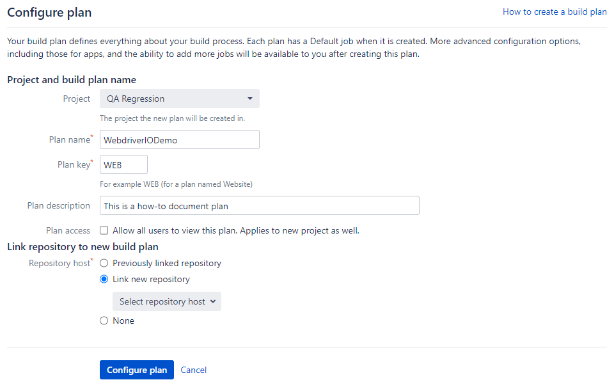Expand the 'Select repository host' dropdown
The image size is (614, 389).
click(x=166, y=301)
